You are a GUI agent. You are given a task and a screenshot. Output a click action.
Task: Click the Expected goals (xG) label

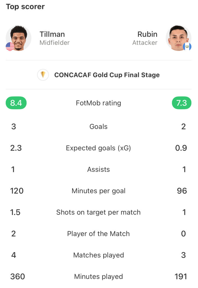point(99,148)
